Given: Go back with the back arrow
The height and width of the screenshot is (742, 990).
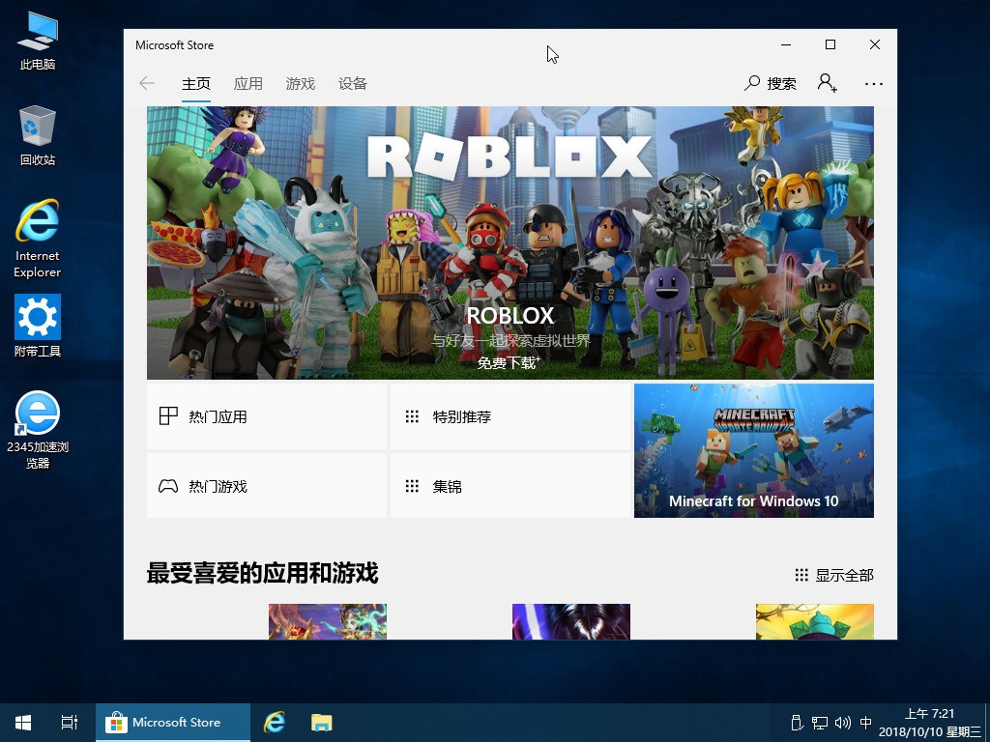Looking at the screenshot, I should [147, 83].
